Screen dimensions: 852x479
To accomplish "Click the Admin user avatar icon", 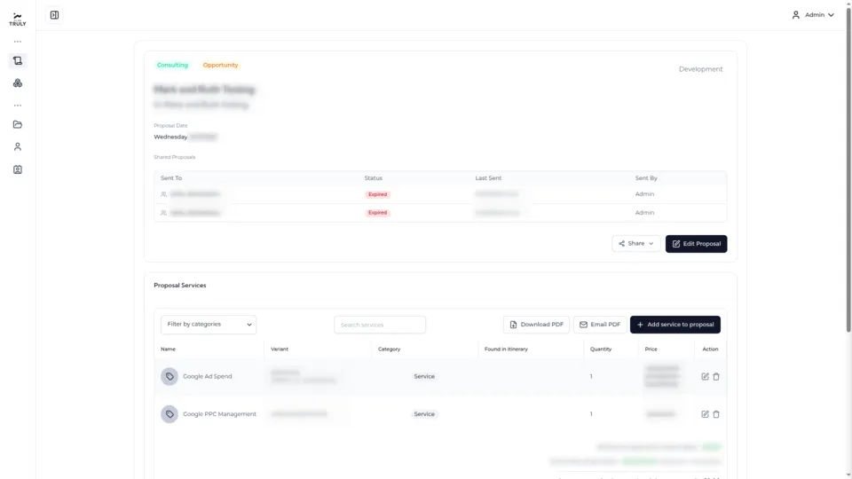I will pyautogui.click(x=795, y=15).
